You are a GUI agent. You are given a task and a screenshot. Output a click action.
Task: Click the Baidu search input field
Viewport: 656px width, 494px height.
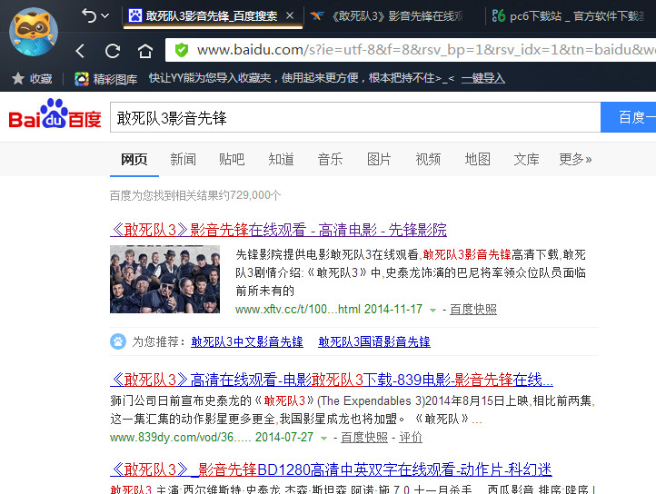pos(354,118)
